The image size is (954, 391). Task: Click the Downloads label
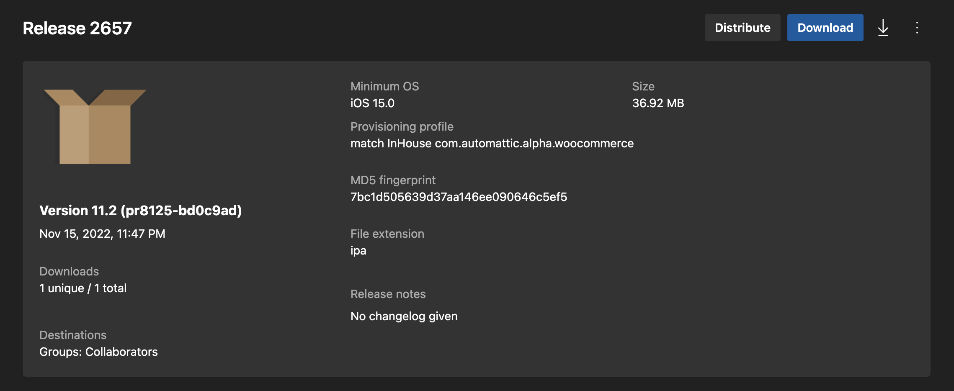(x=69, y=271)
